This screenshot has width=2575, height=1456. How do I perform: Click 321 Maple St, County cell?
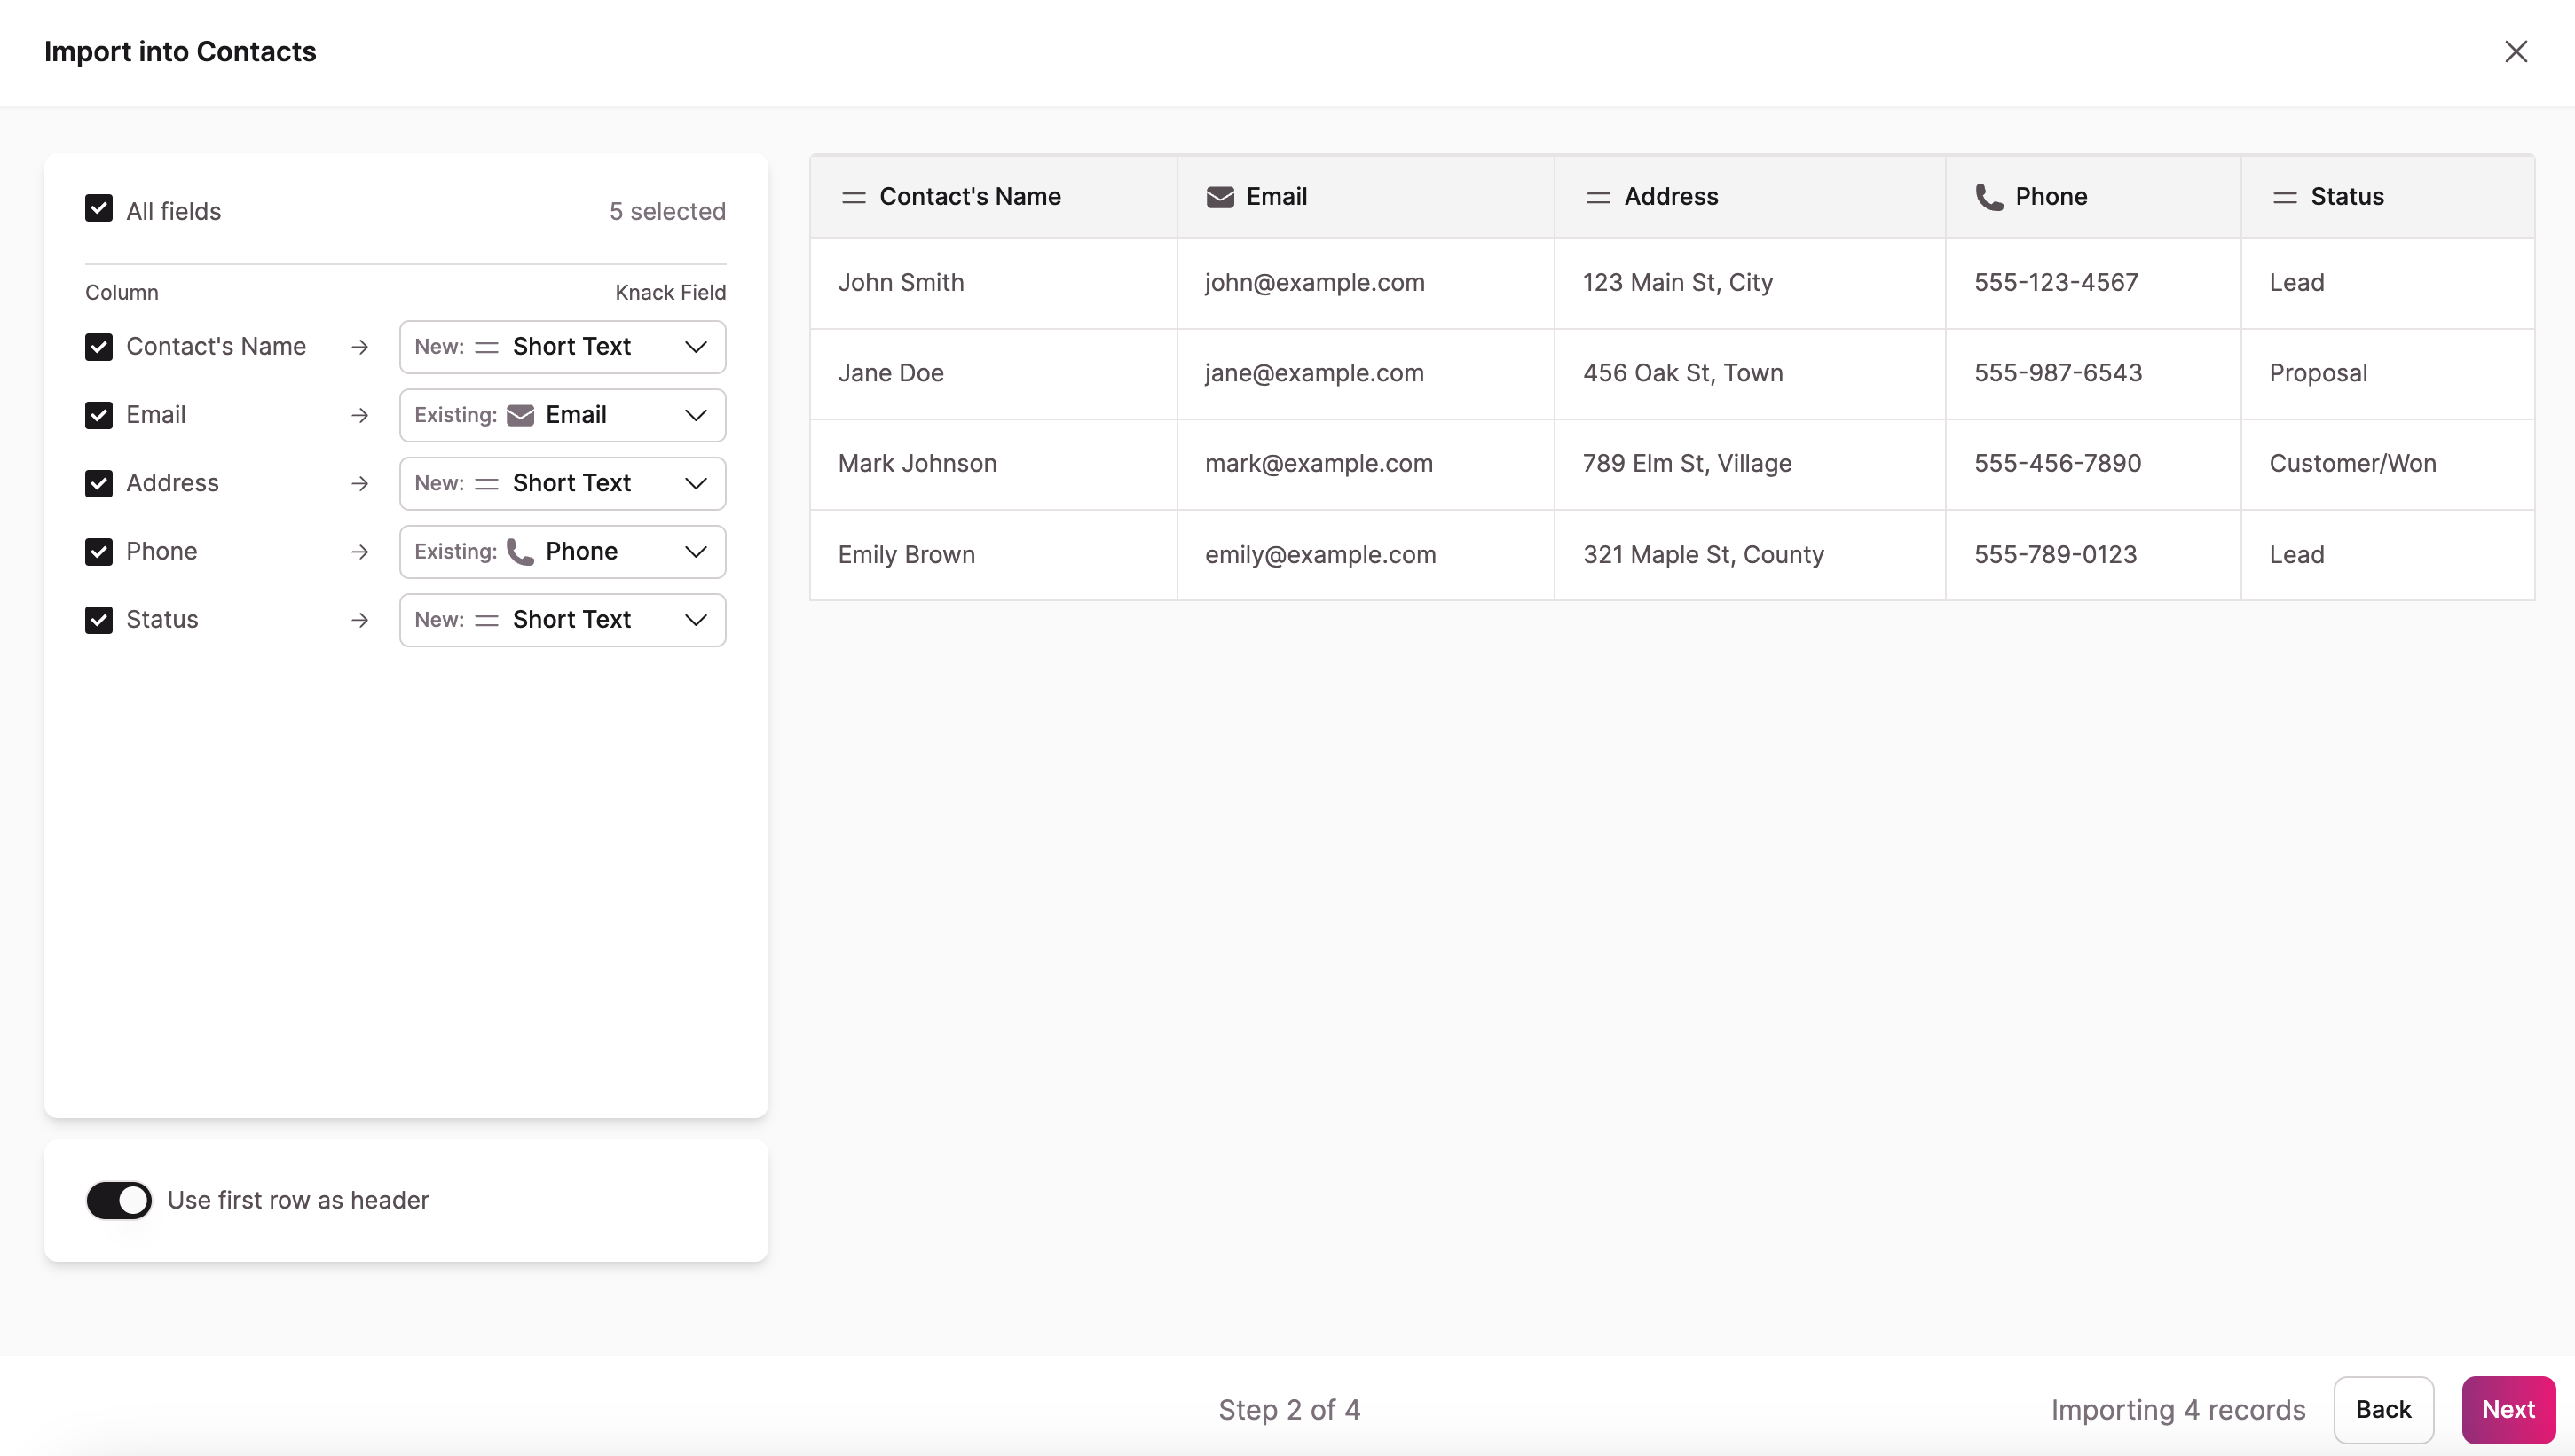(1750, 555)
